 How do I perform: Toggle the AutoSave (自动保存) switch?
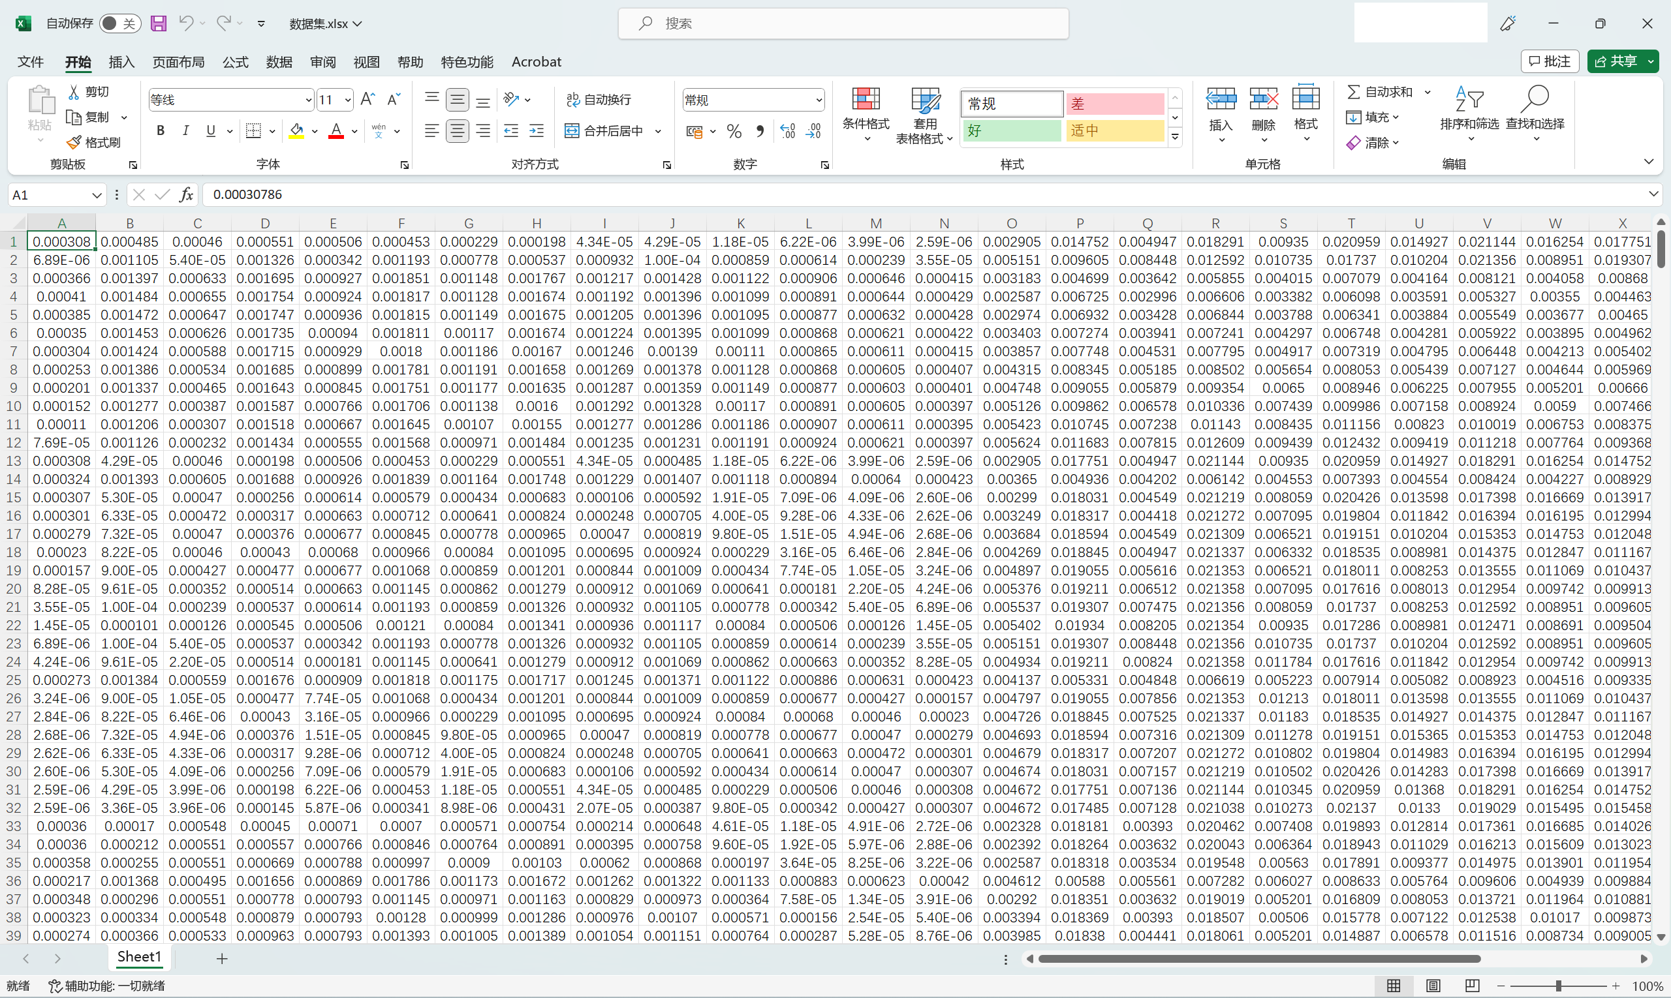[x=121, y=23]
